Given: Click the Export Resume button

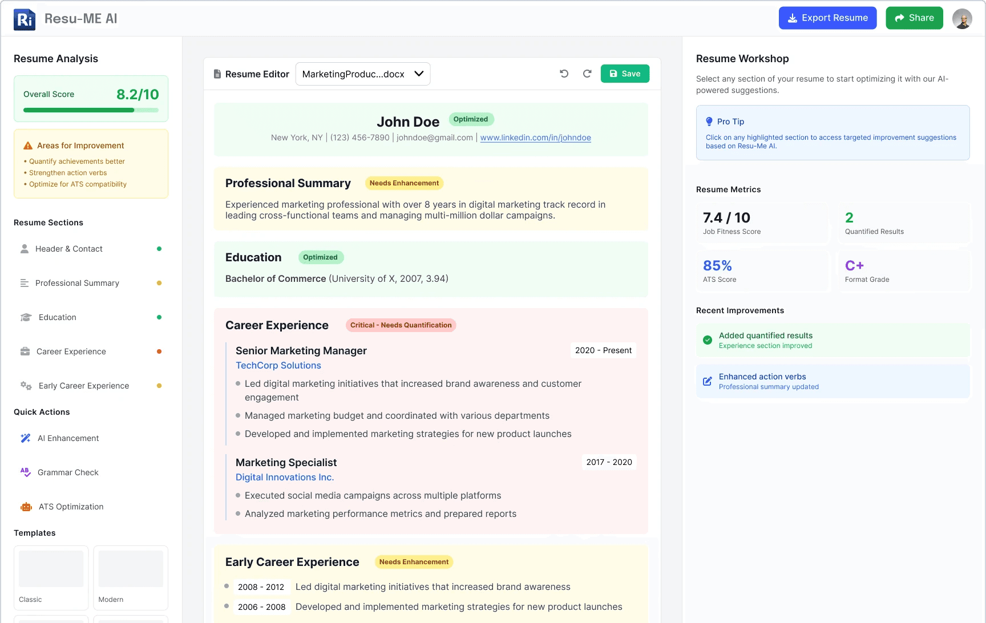Looking at the screenshot, I should pyautogui.click(x=827, y=18).
